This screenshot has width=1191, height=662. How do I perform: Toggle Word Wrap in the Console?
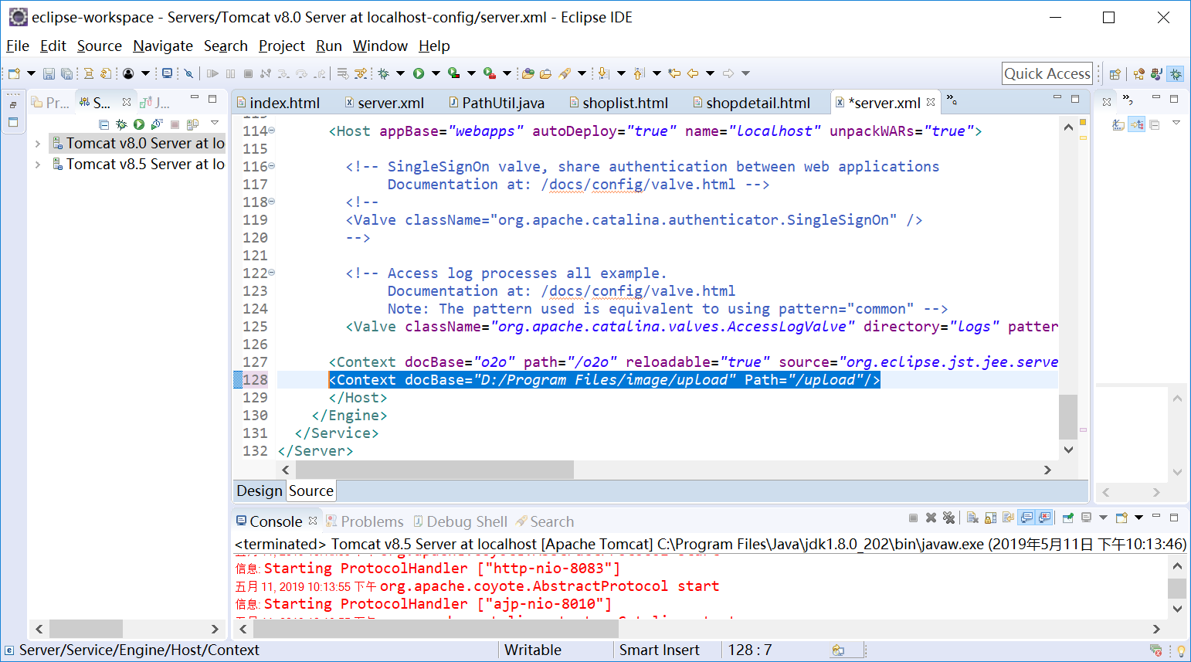tap(1009, 518)
